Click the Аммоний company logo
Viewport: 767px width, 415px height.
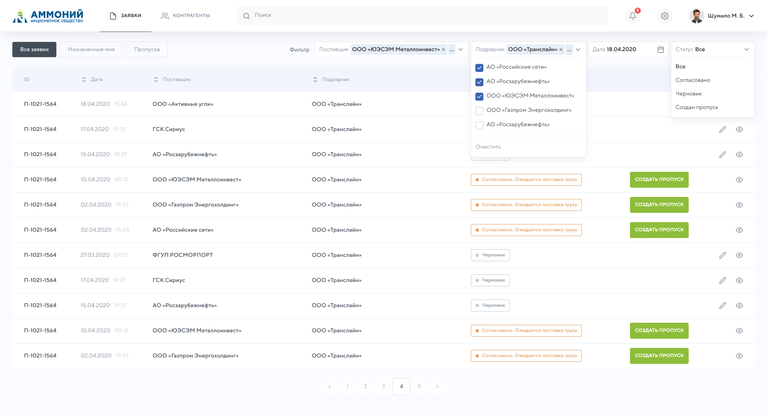[48, 16]
